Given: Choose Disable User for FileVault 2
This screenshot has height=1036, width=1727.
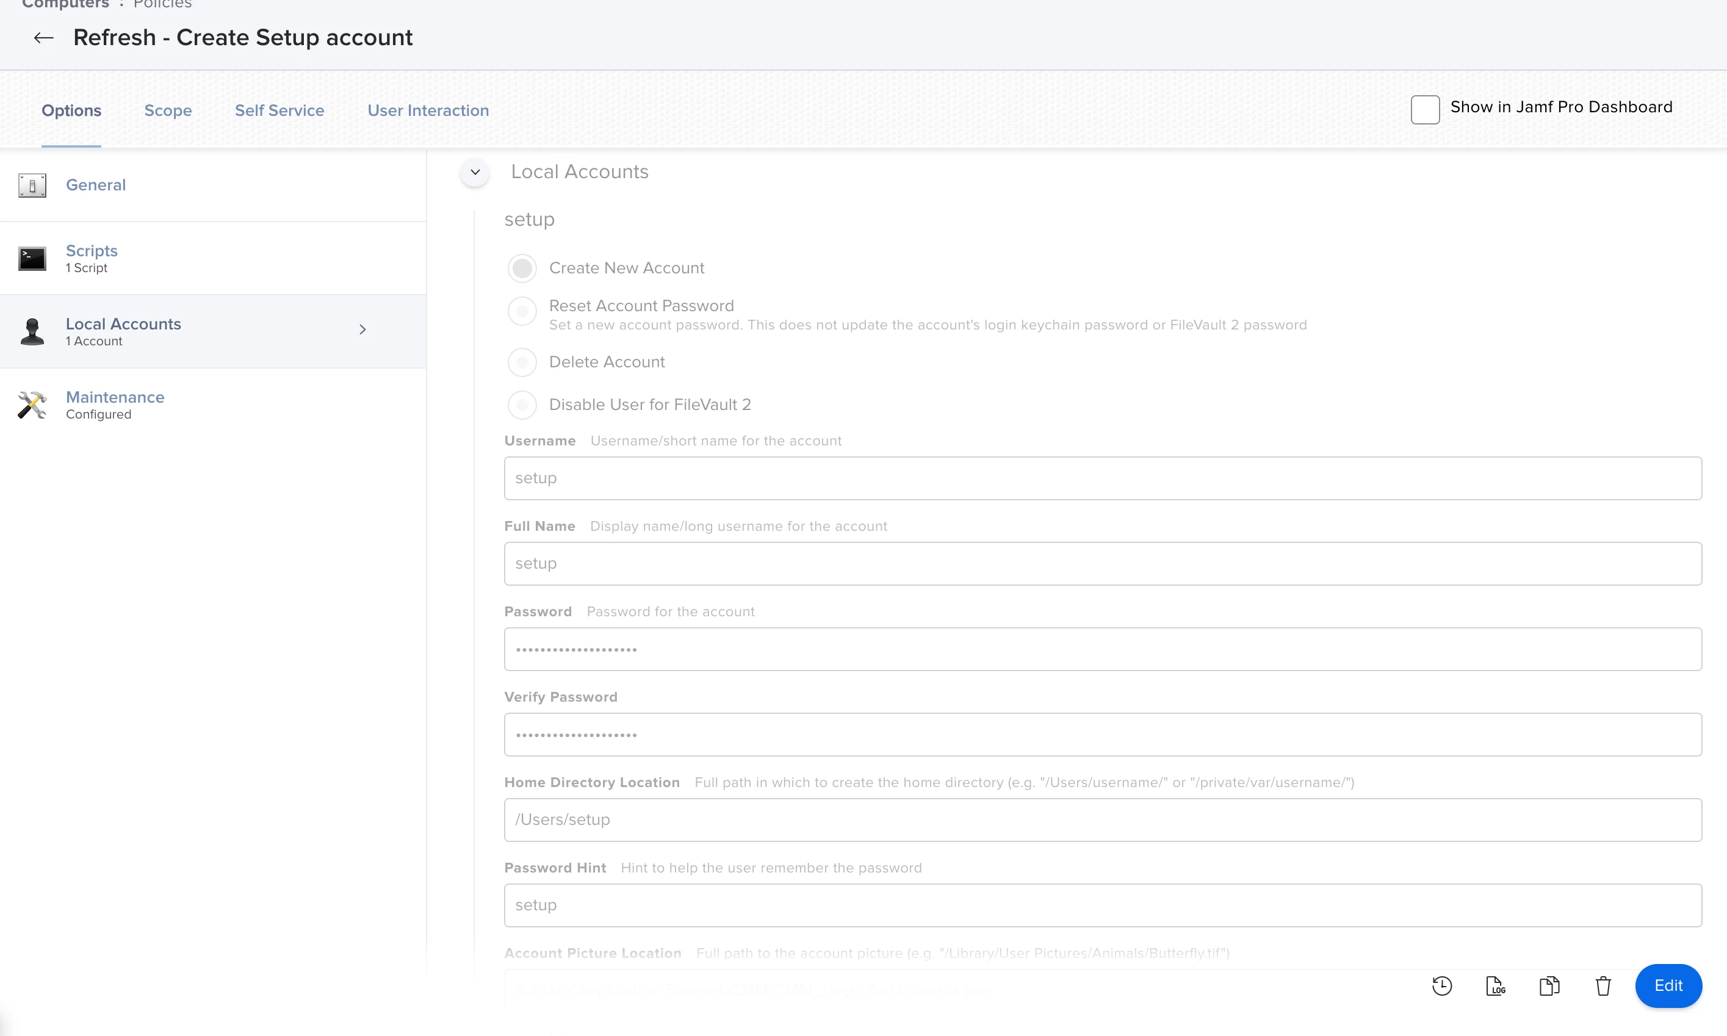Looking at the screenshot, I should coord(522,405).
